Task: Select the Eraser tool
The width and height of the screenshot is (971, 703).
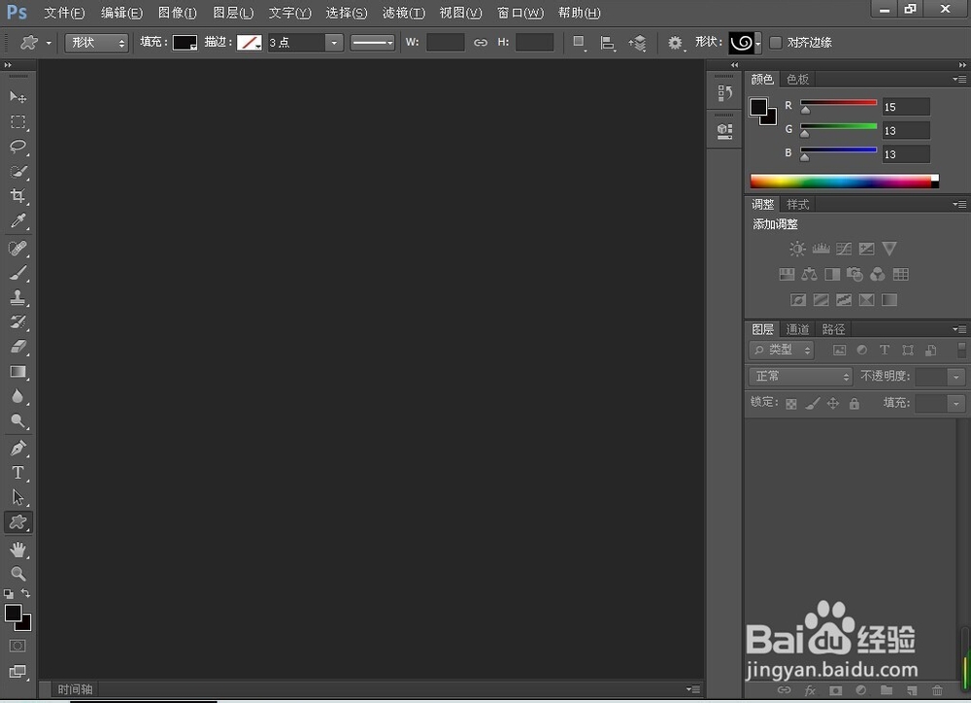Action: (x=17, y=347)
